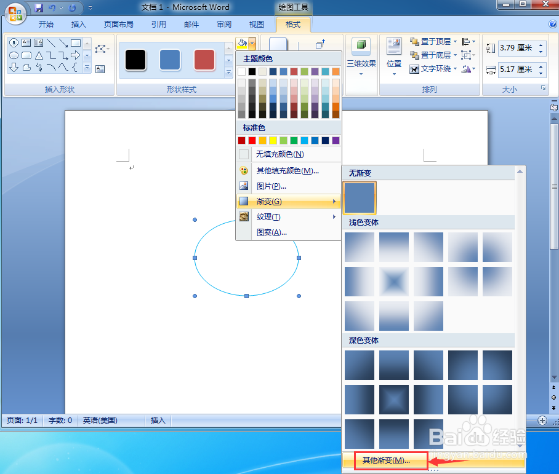Image resolution: width=559 pixels, height=474 pixels.
Task: Expand the shape fill dropdown arrow
Action: click(x=252, y=44)
